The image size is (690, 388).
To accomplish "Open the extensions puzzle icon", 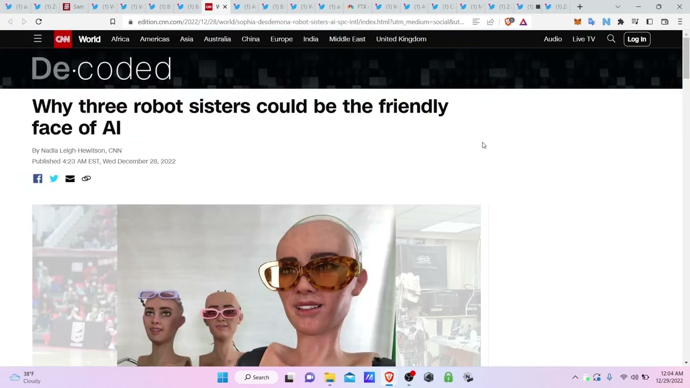I will 620,22.
